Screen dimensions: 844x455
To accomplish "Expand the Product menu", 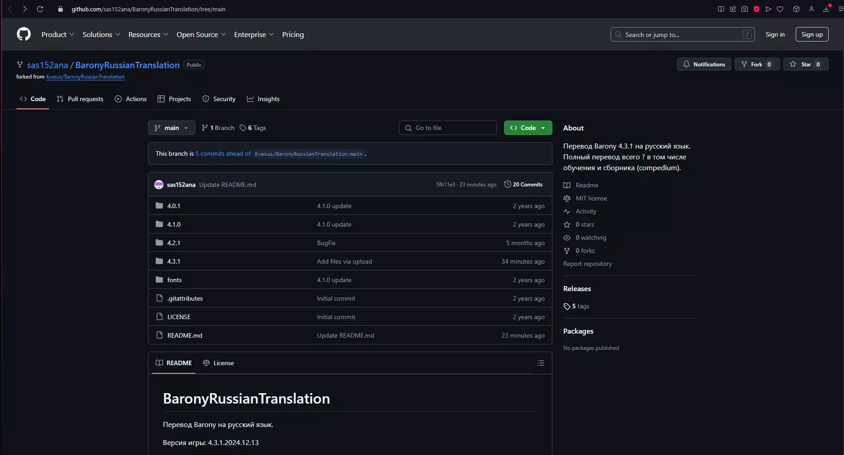I will (x=58, y=35).
